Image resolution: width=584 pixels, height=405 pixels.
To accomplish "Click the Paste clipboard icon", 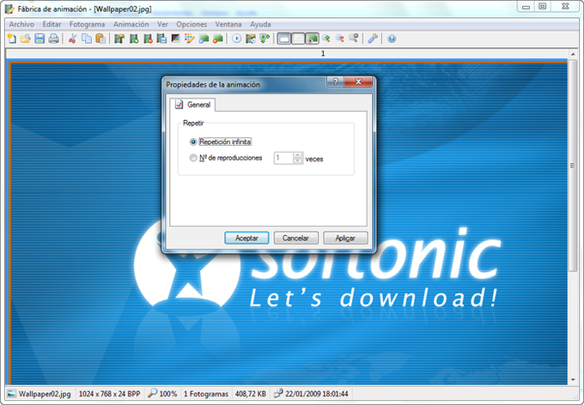I will pyautogui.click(x=100, y=39).
